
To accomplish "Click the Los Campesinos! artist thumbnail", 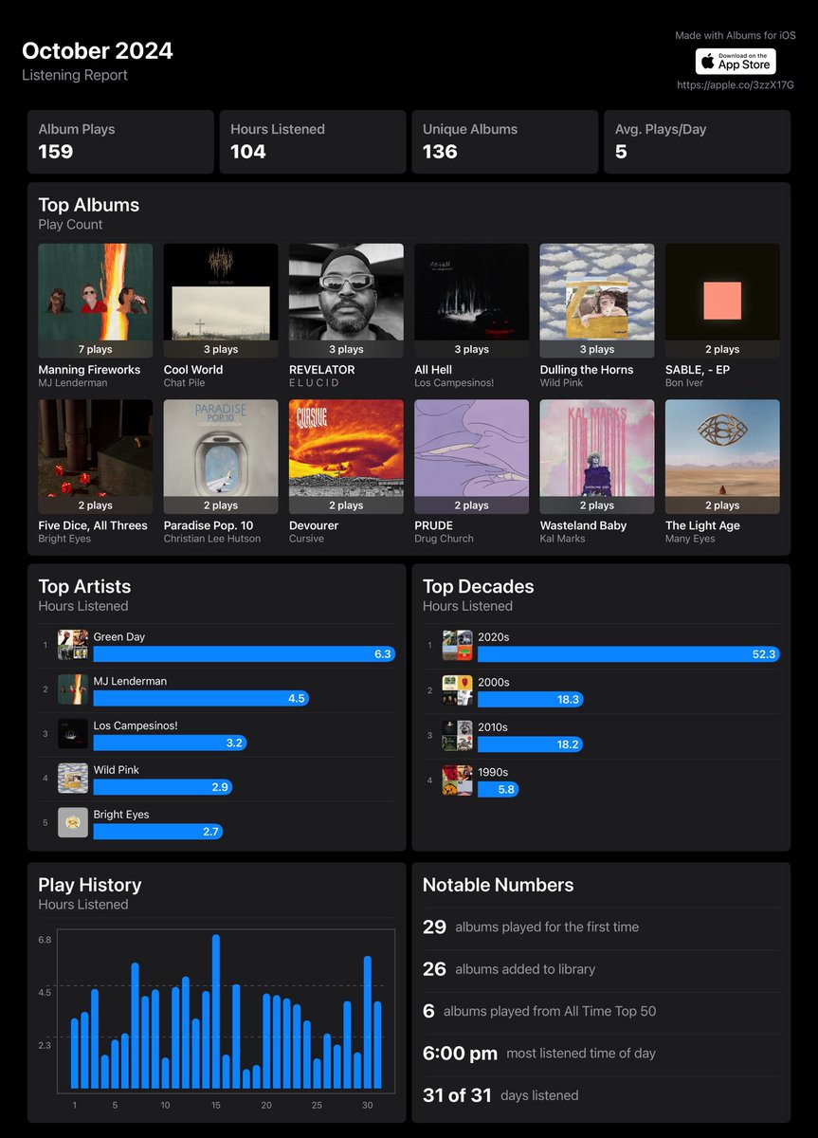I will [x=73, y=734].
